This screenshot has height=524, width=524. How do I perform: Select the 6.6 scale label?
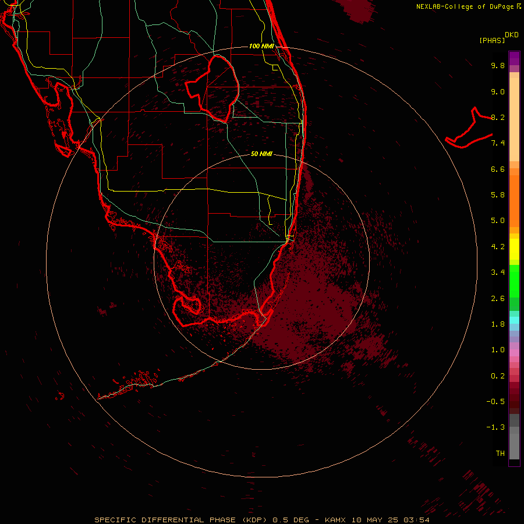click(x=498, y=169)
